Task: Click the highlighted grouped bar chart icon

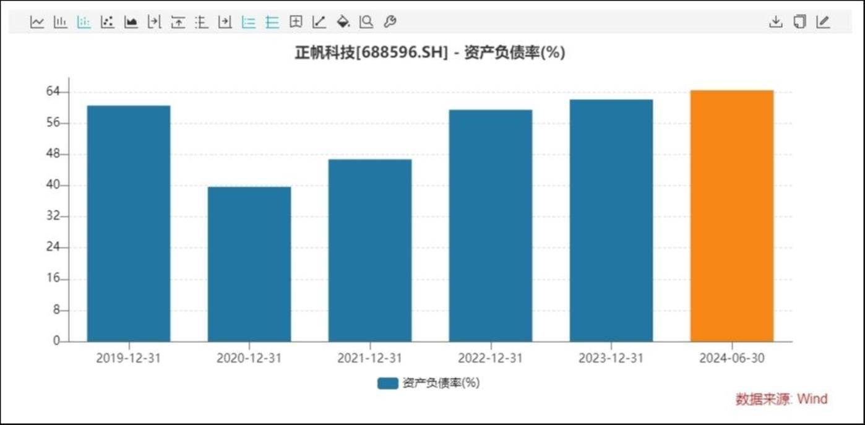Action: tap(84, 22)
